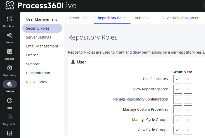Screen dimensions: 205x138
Task: Open the Recycle Bin trash icon
Action: 10,117
